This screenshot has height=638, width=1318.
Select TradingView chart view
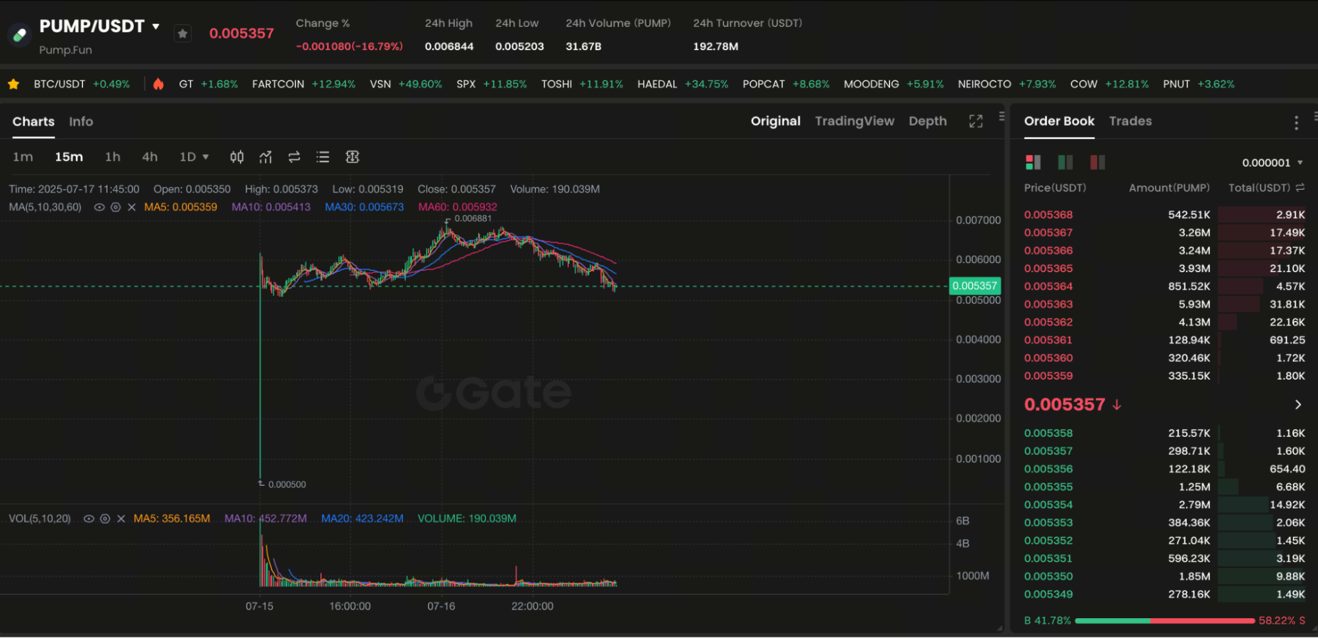tap(854, 121)
